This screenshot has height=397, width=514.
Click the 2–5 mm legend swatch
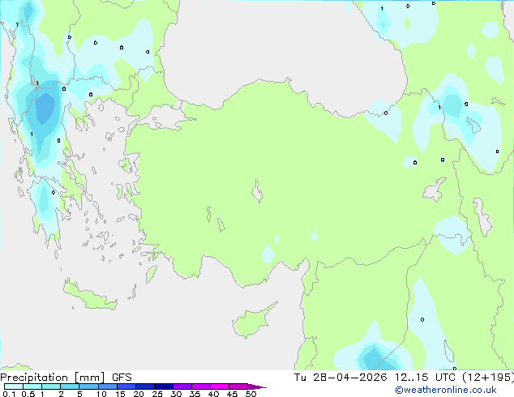click(x=70, y=386)
